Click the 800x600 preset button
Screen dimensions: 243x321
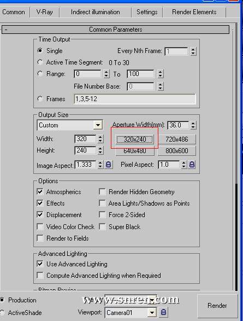coord(177,151)
